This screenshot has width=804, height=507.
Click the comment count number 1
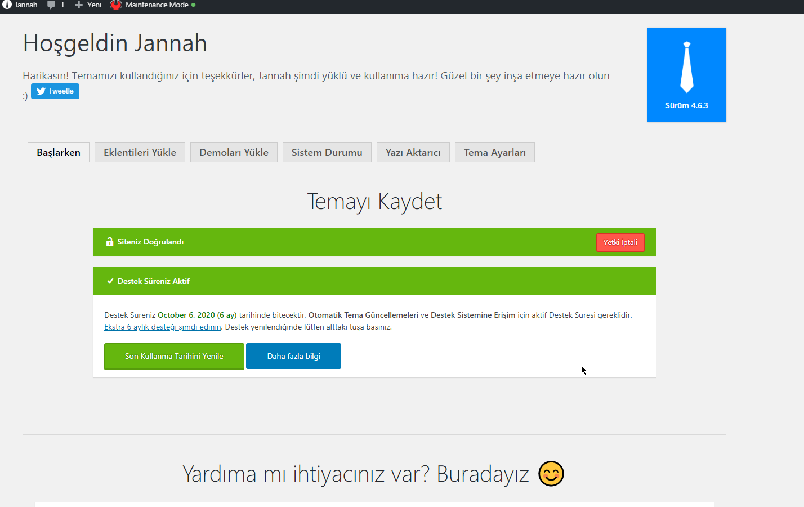[x=62, y=5]
